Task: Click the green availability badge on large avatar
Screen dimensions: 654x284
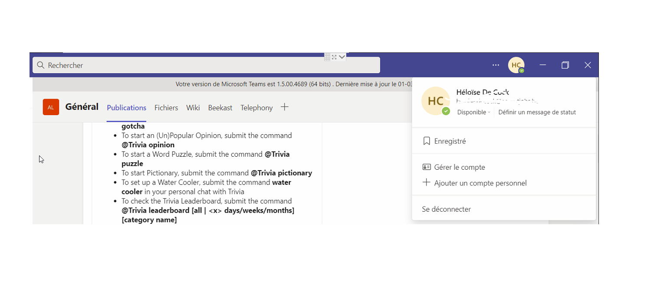Action: 446,112
